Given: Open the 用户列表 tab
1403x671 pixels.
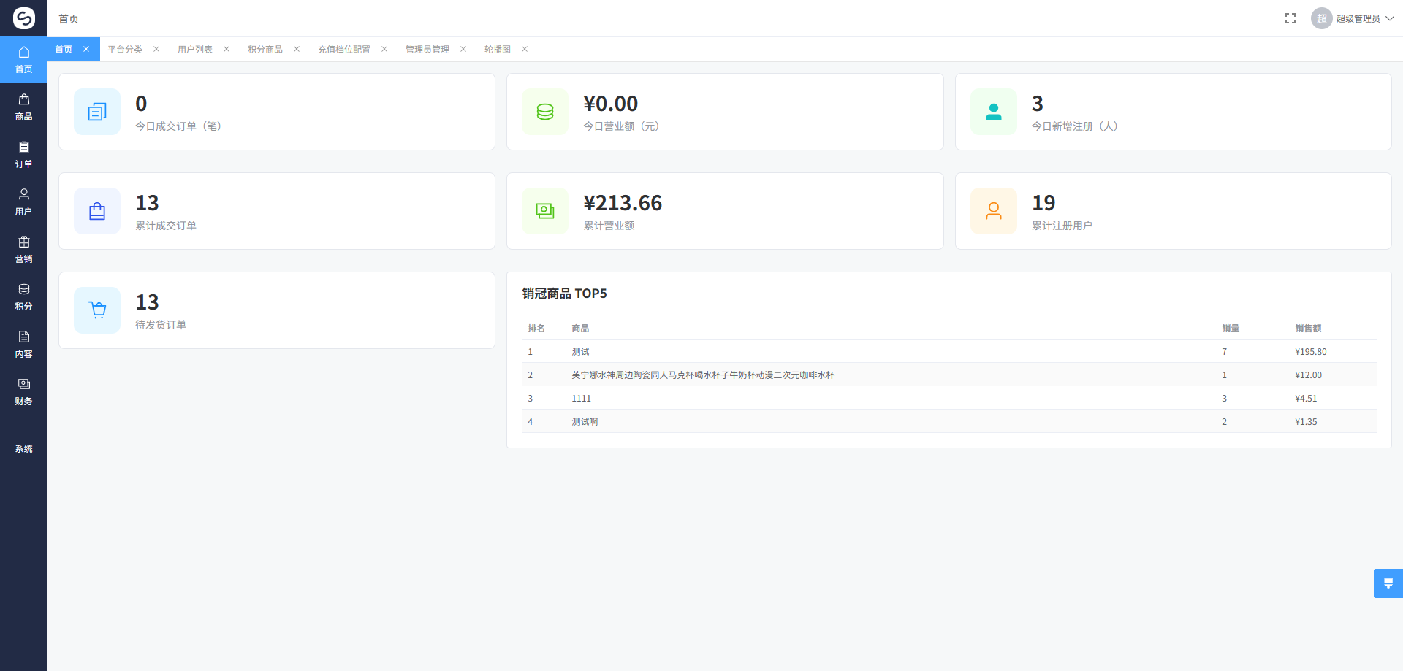Looking at the screenshot, I should [195, 50].
